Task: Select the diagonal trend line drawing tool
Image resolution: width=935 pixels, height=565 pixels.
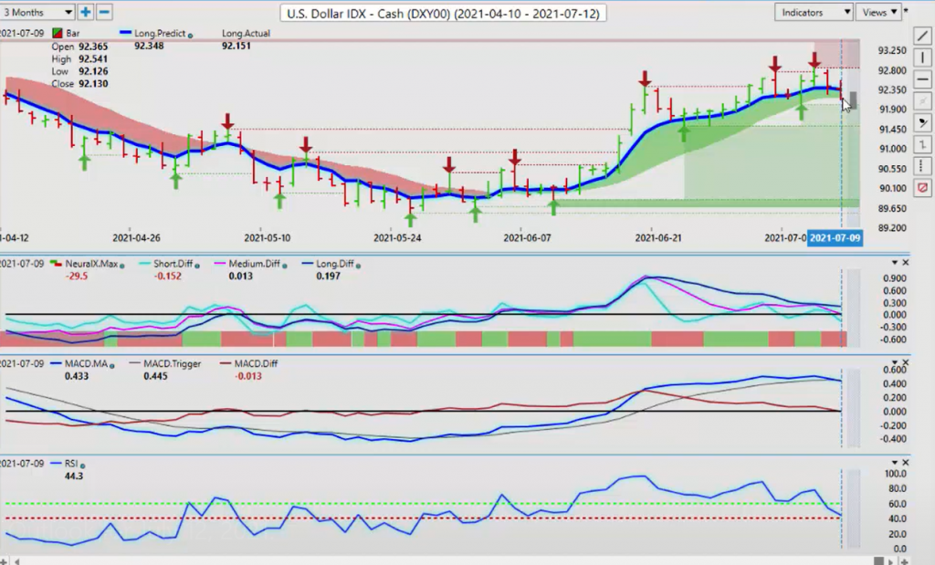Action: [922, 36]
